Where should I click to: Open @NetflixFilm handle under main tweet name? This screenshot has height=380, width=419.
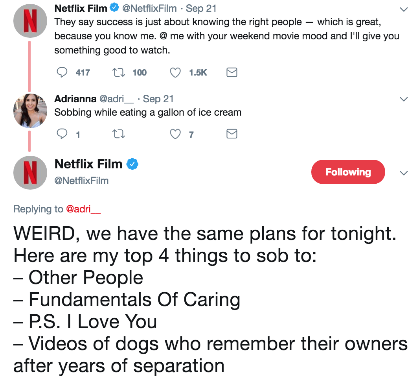pyautogui.click(x=81, y=181)
